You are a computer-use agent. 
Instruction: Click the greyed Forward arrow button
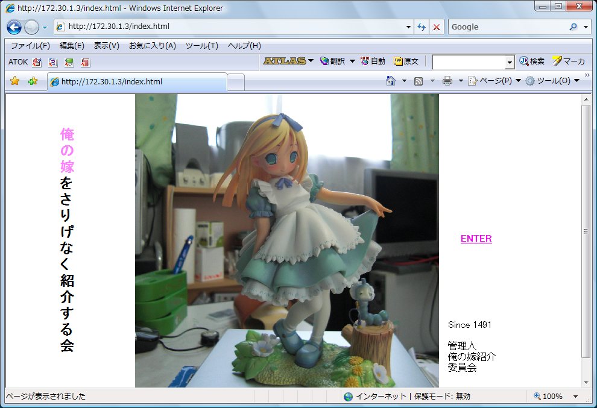tap(31, 27)
